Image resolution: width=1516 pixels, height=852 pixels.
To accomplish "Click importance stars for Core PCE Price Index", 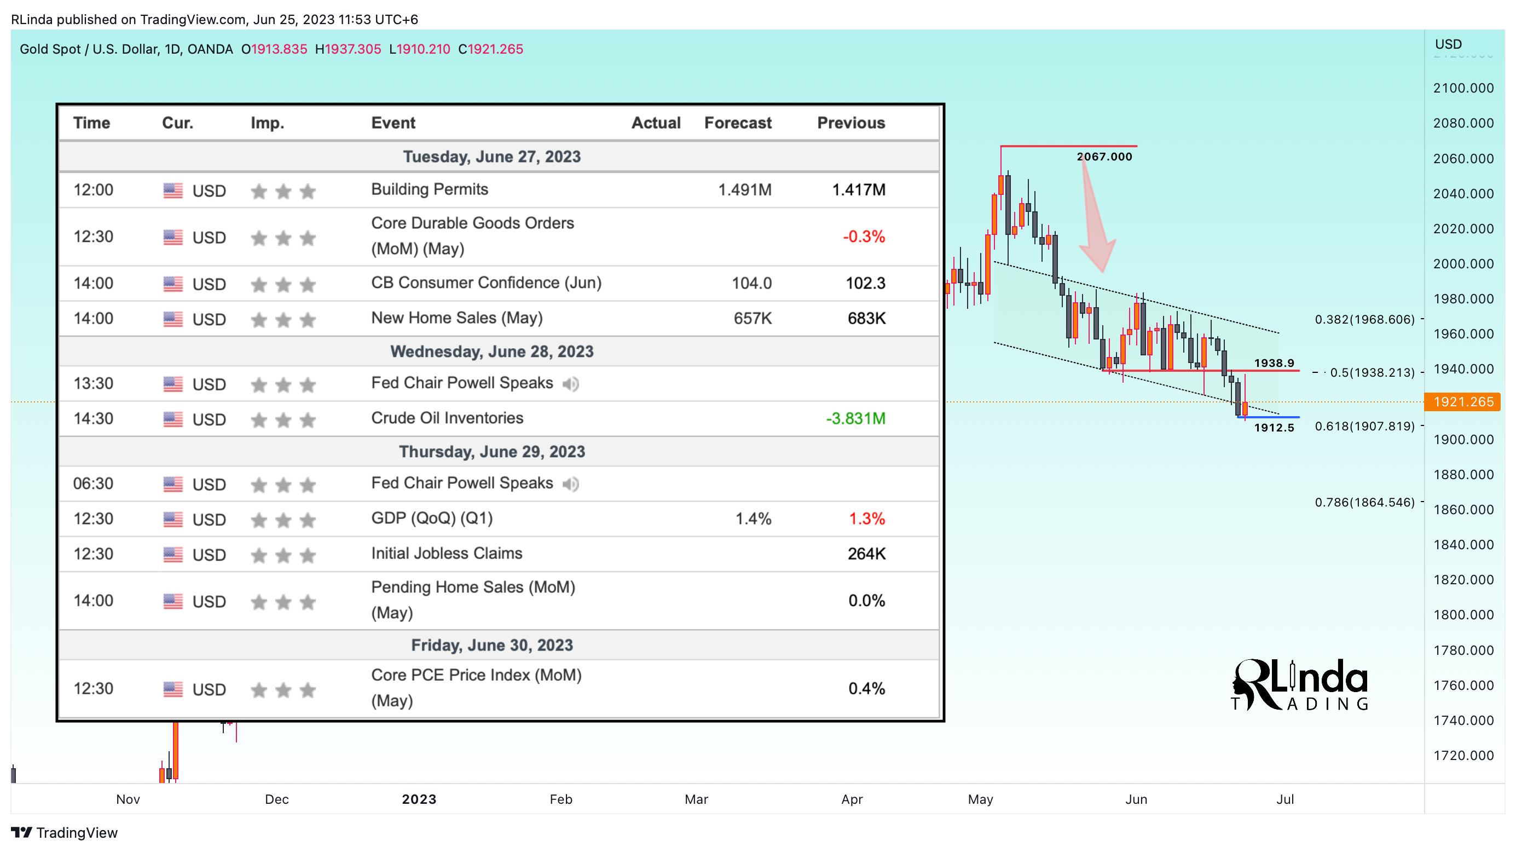I will click(x=283, y=689).
